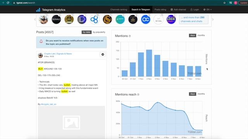
Task: Open Channels ranking menu item
Action: point(119,10)
